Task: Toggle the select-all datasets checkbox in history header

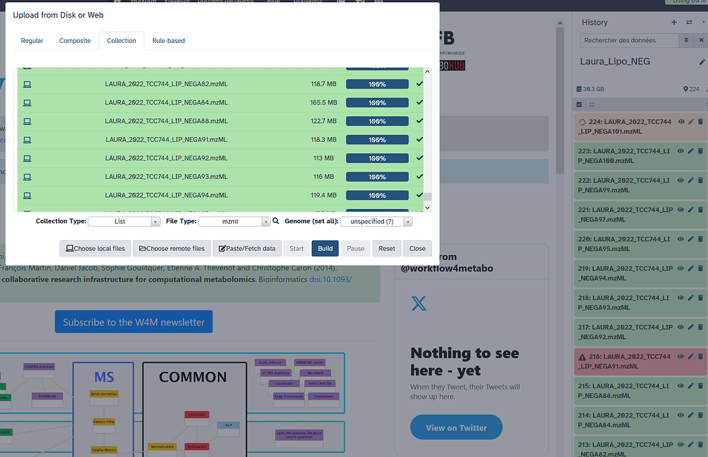Action: click(x=579, y=104)
